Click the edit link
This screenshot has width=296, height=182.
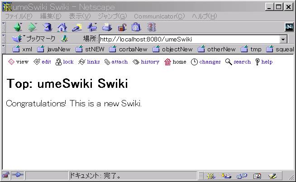(x=46, y=62)
